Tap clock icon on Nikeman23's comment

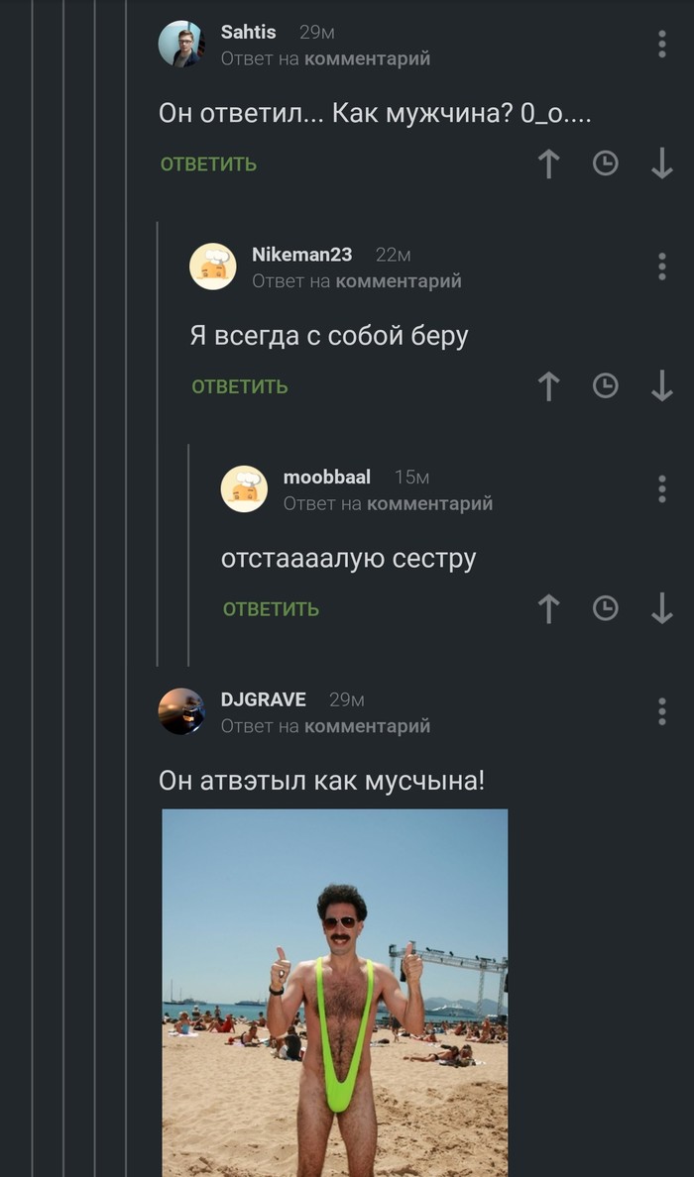[x=606, y=385]
